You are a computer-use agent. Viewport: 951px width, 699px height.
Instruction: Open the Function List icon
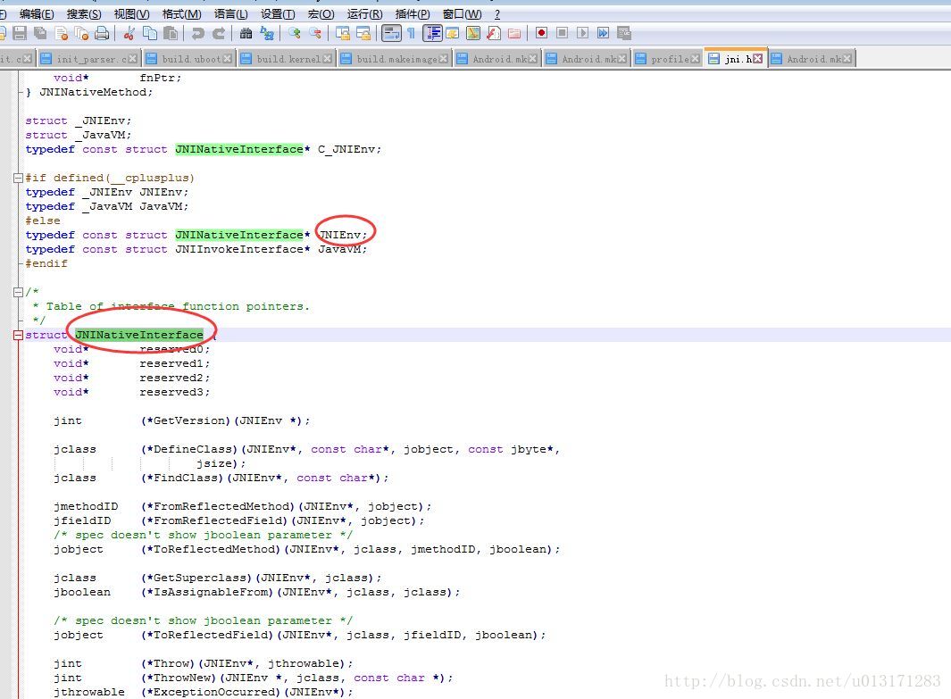click(494, 33)
